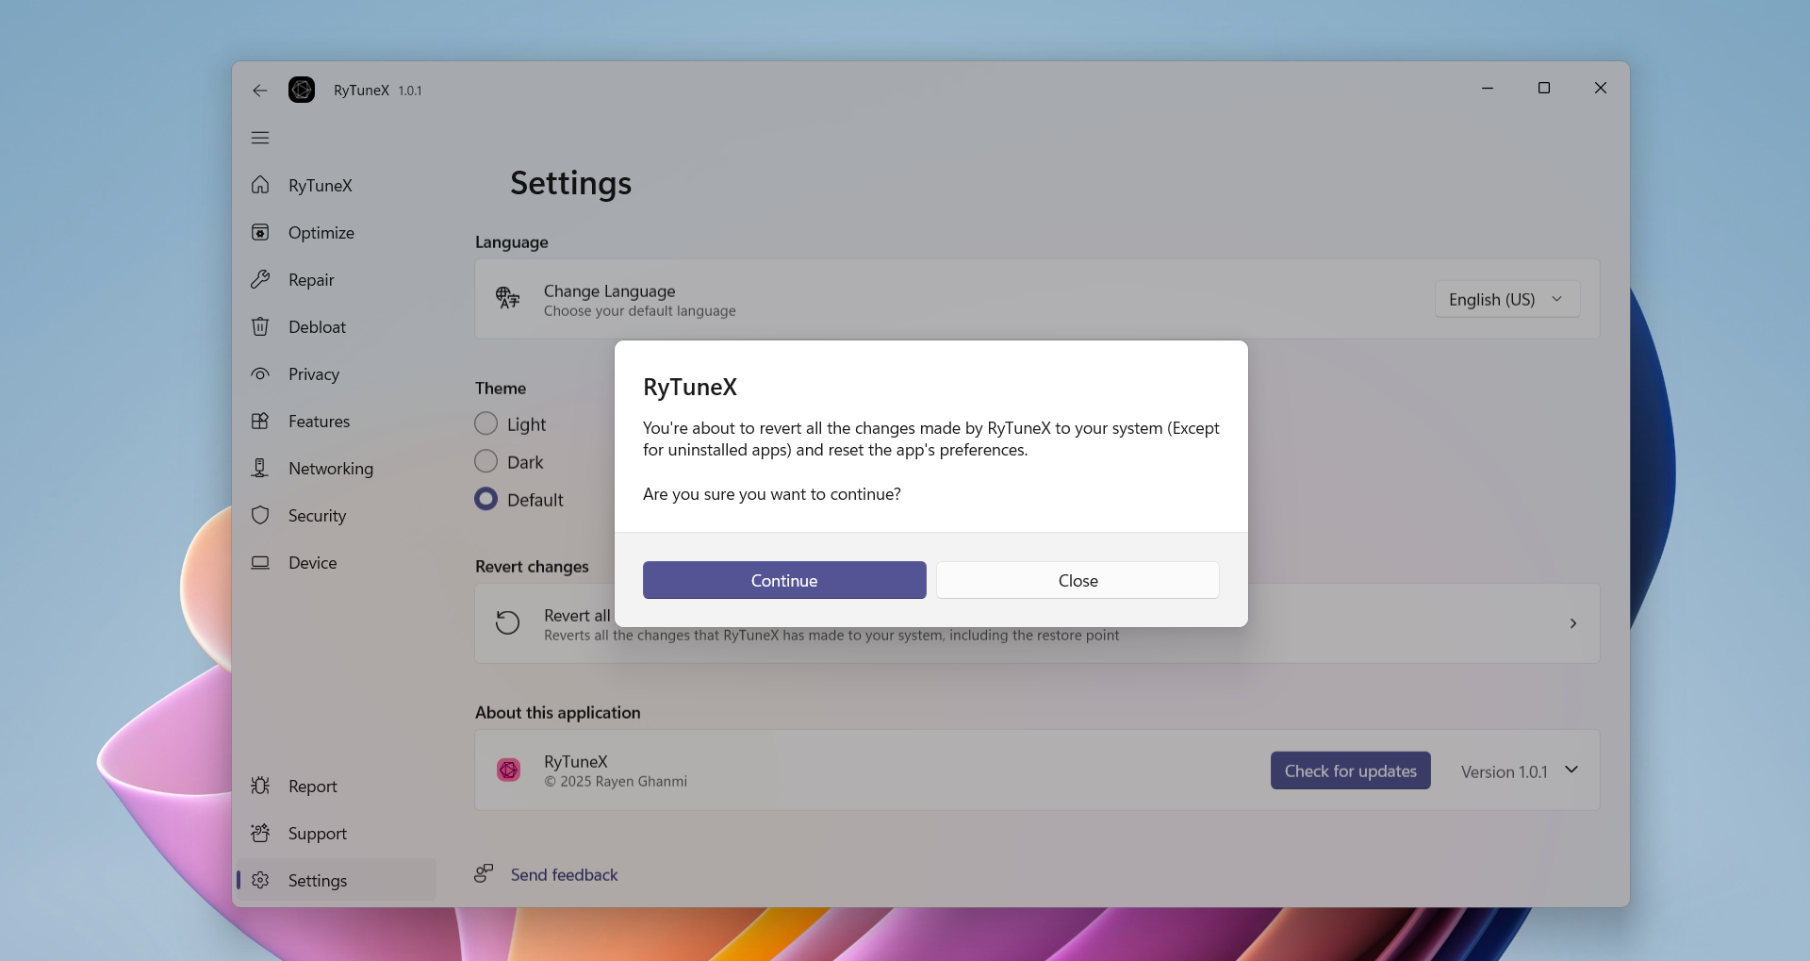This screenshot has height=961, width=1810.
Task: Open the Send feedback link
Action: pos(564,874)
